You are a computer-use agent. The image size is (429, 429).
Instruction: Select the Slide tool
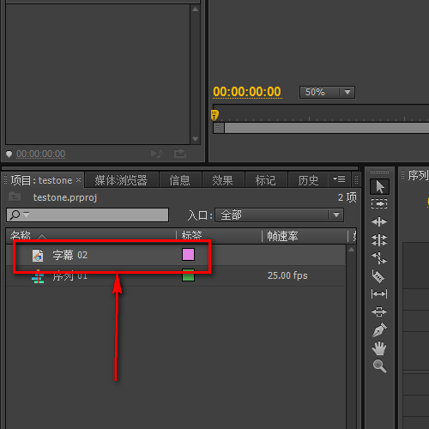(379, 311)
